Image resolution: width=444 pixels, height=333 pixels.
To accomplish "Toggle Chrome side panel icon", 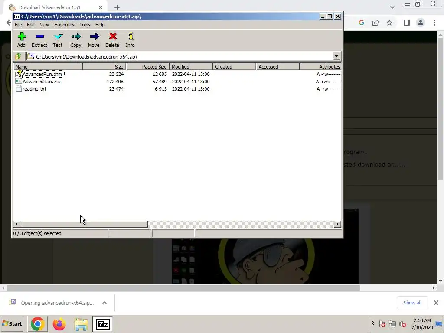I will pyautogui.click(x=407, y=23).
